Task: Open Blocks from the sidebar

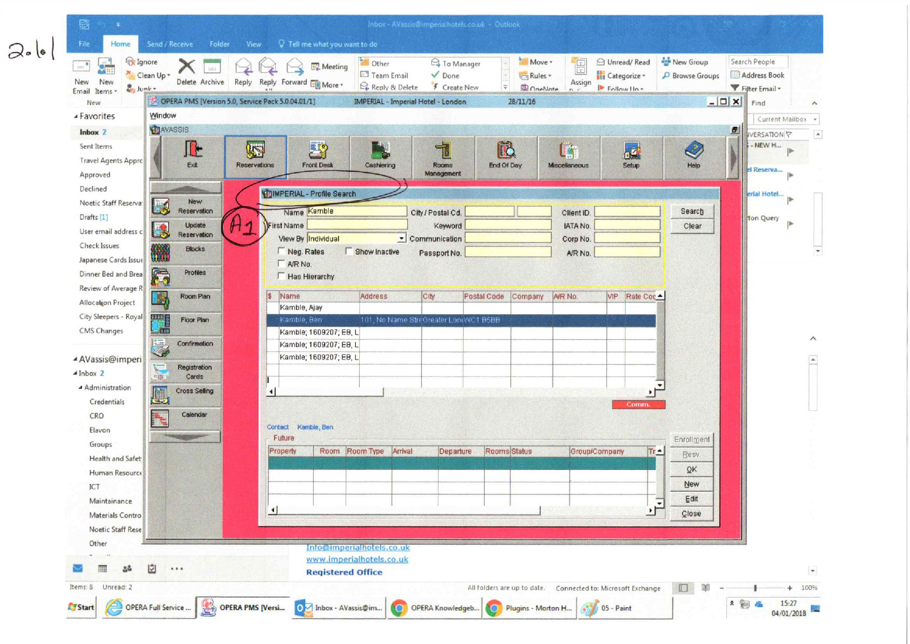Action: click(186, 253)
